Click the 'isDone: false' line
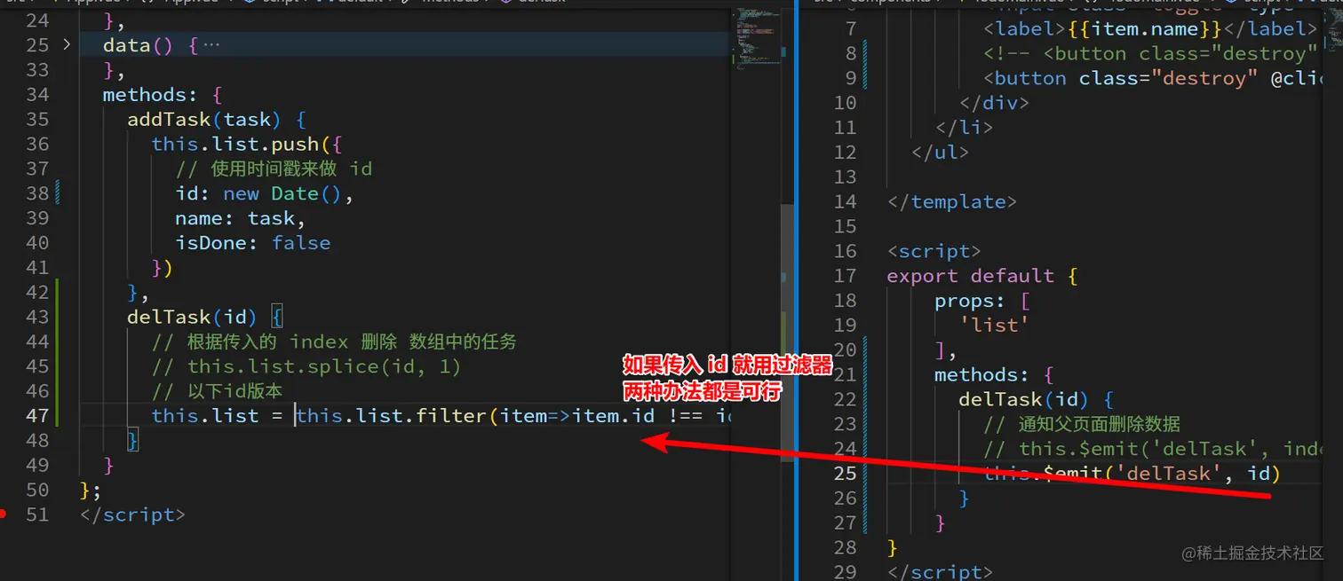The height and width of the screenshot is (581, 1343). click(x=252, y=243)
